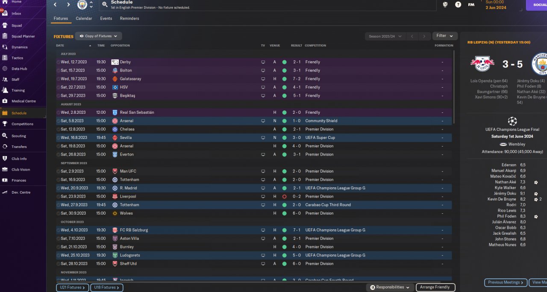This screenshot has height=292, width=547.
Task: Open Competitions from the sidebar
Action: tap(23, 124)
